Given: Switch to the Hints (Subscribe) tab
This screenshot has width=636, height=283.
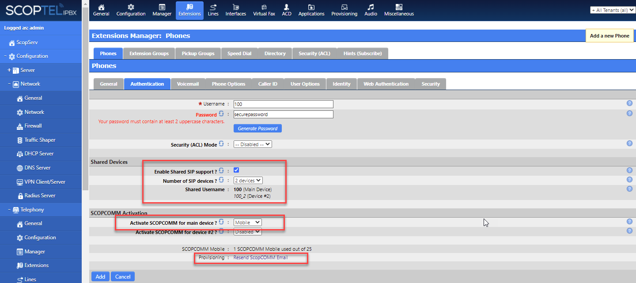Looking at the screenshot, I should [x=363, y=53].
